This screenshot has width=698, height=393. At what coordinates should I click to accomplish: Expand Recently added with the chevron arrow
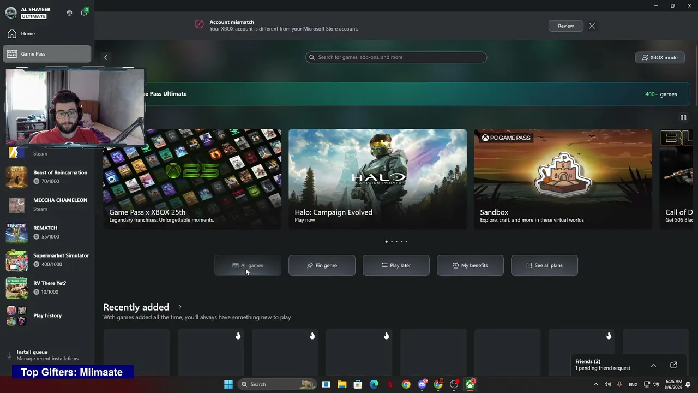click(180, 307)
